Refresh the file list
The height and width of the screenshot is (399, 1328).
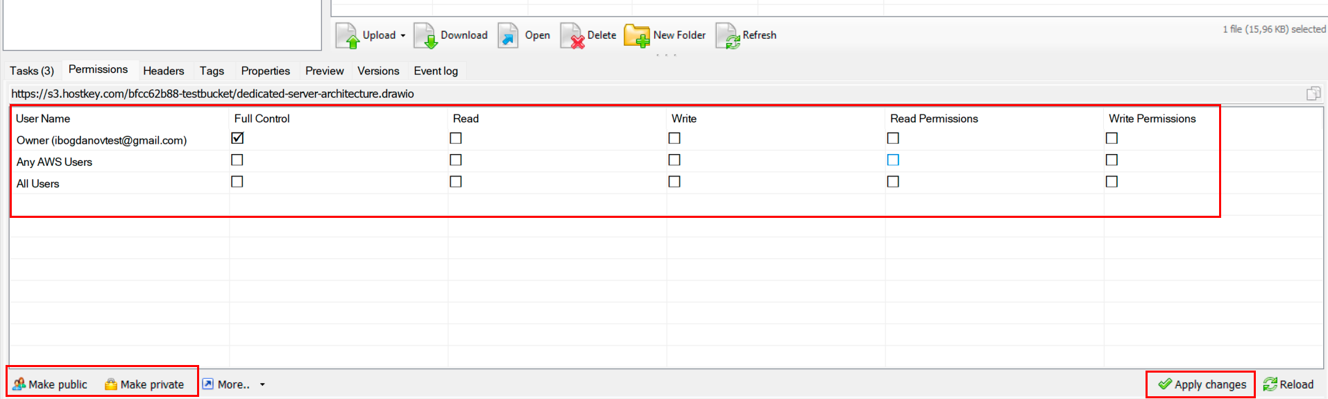[728, 35]
